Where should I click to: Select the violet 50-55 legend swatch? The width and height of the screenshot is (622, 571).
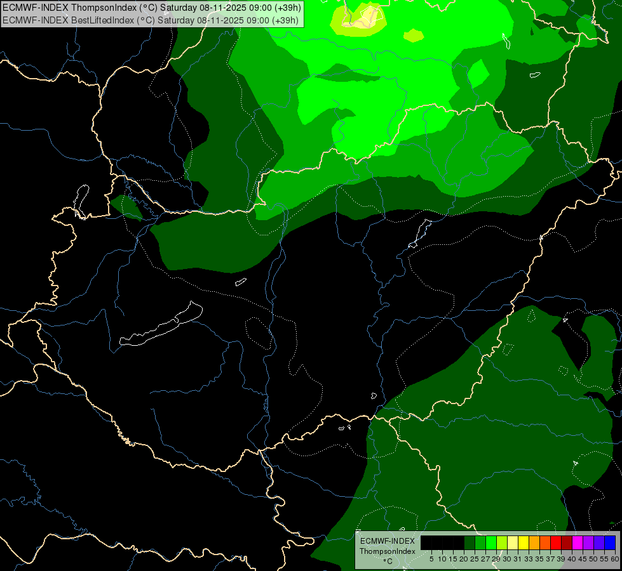599,543
